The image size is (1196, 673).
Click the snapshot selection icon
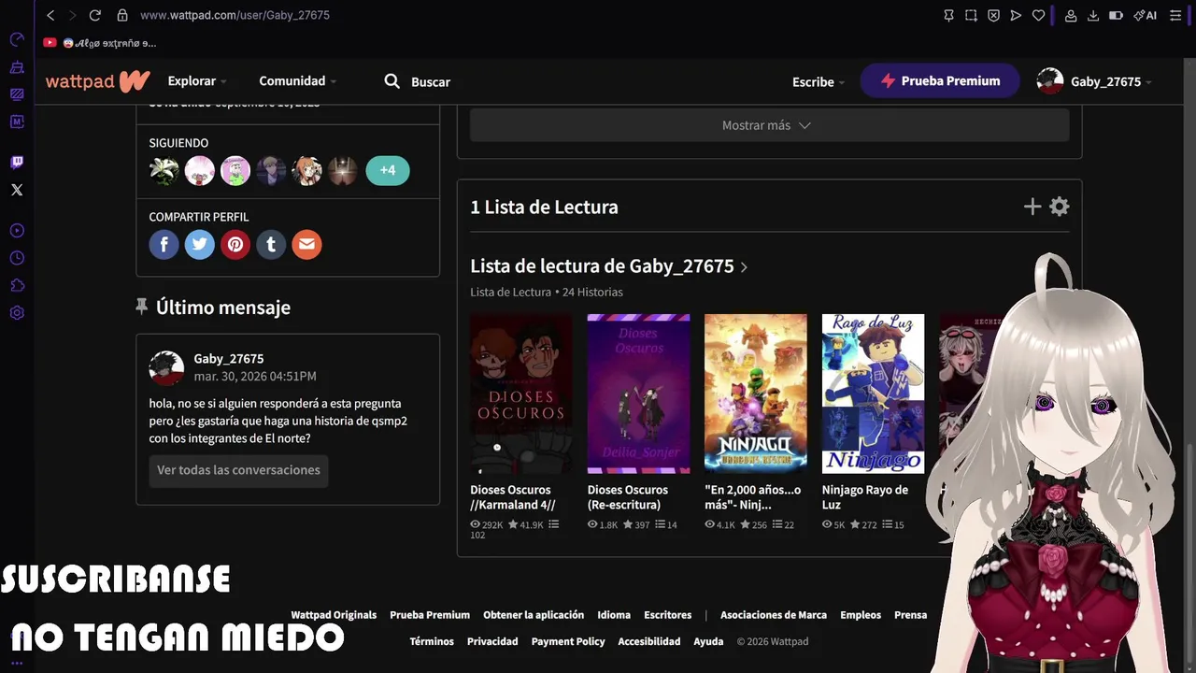click(971, 15)
